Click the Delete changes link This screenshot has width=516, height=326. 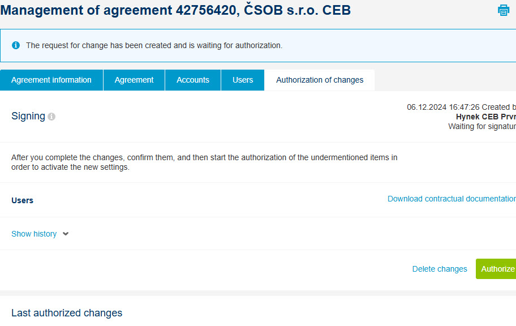440,269
